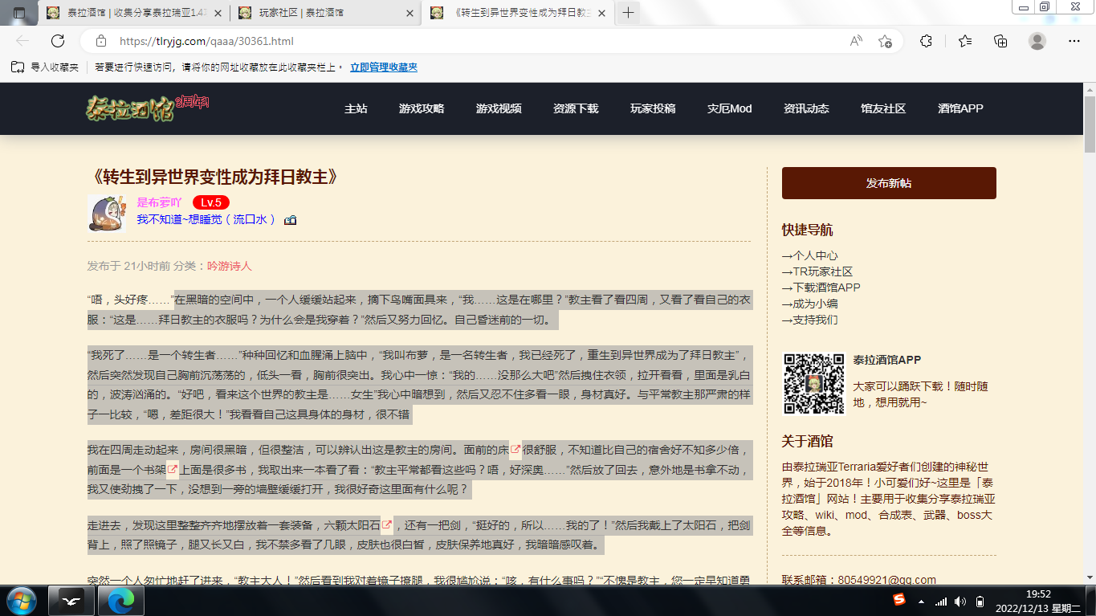Click the page vertical scrollbar thumb

click(x=1089, y=120)
